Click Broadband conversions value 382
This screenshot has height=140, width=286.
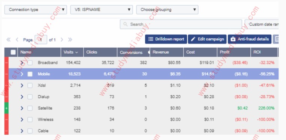click(x=144, y=63)
